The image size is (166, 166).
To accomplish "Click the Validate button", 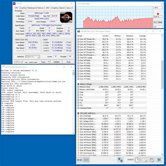I will click(x=56, y=62).
